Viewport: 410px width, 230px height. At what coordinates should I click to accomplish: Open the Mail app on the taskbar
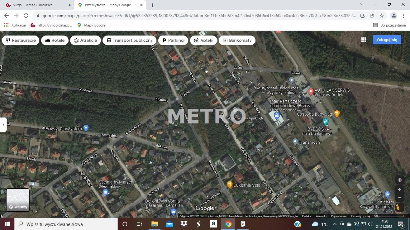click(169, 224)
